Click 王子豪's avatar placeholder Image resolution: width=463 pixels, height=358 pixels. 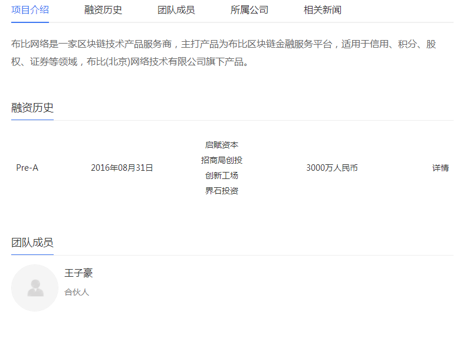pyautogui.click(x=35, y=288)
